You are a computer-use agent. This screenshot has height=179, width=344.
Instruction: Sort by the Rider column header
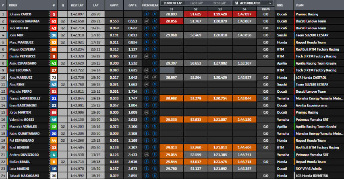click(x=14, y=6)
